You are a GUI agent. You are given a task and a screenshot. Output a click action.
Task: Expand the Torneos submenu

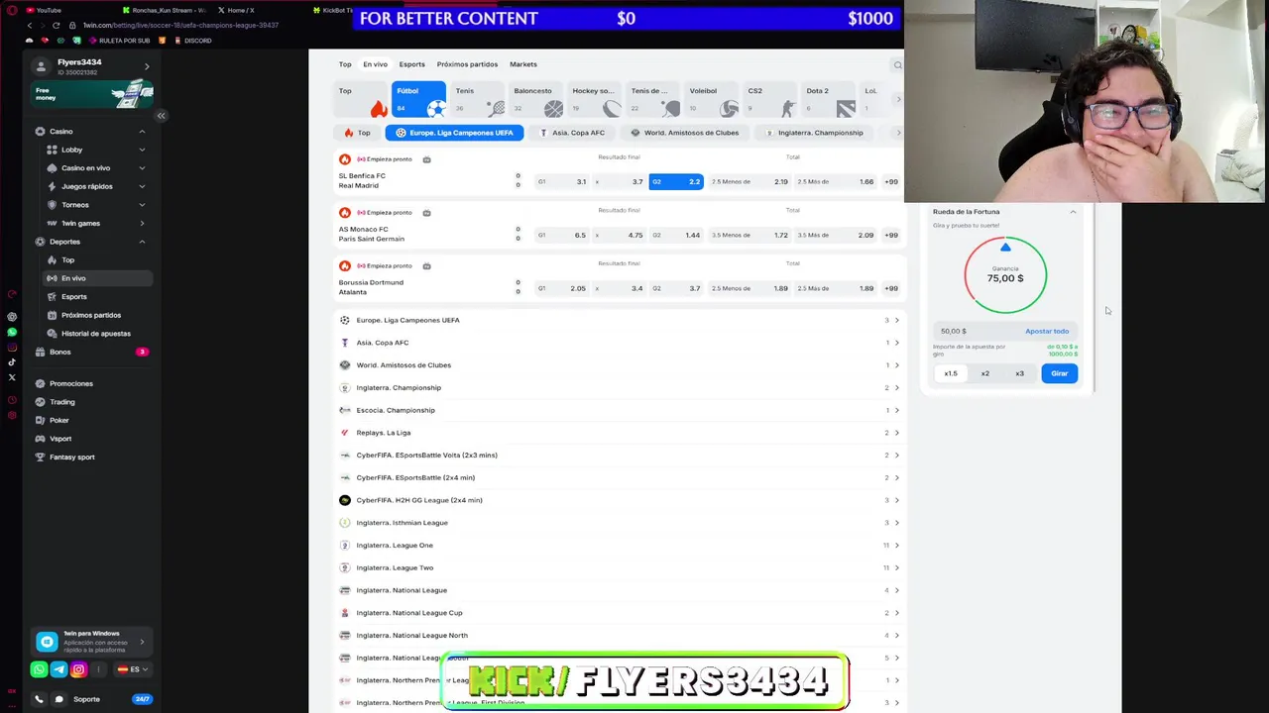click(142, 205)
